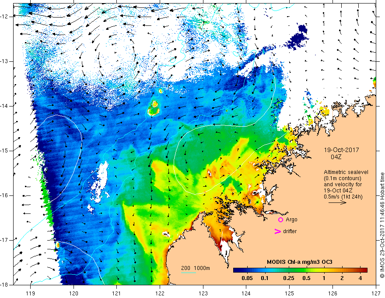Screen dimensions: 385x298
Task: Click latitude label '-18' on left axis
Action: [4, 285]
